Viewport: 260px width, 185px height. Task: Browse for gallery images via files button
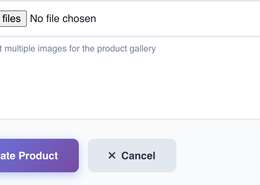click(12, 19)
